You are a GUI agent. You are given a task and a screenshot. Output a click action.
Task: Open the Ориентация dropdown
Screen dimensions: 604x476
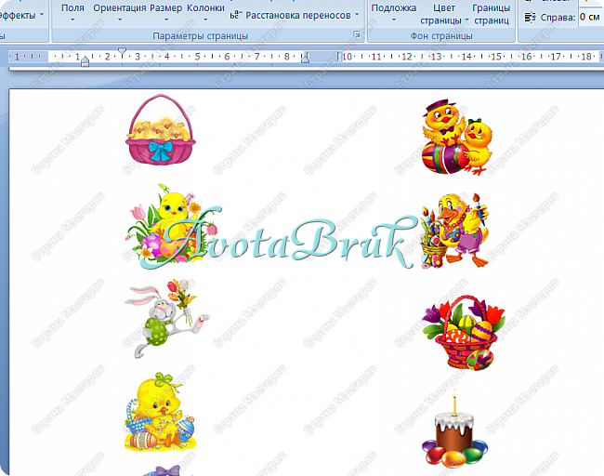[x=120, y=12]
